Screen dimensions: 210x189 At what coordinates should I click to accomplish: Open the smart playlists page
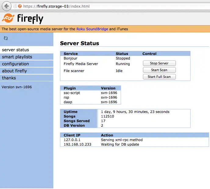[x=27, y=57]
